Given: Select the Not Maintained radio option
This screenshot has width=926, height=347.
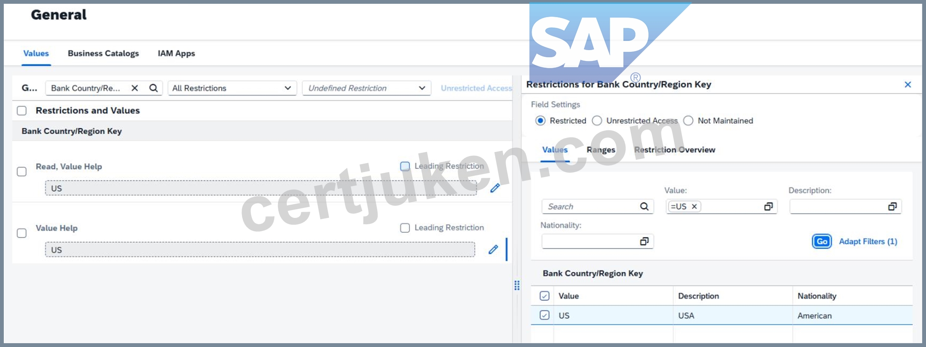Looking at the screenshot, I should tap(688, 121).
